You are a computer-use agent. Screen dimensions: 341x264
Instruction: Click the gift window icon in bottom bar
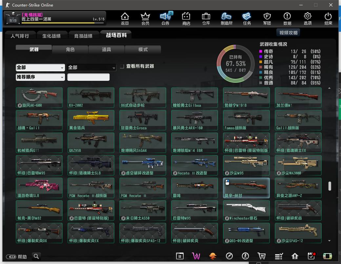[180, 256]
